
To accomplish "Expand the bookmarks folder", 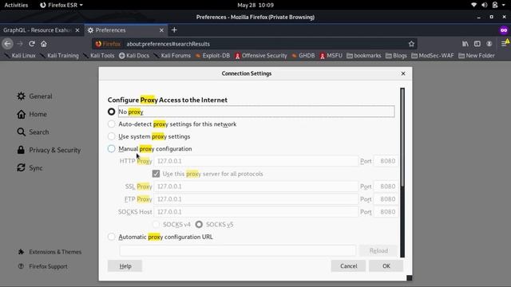I will click(x=364, y=56).
